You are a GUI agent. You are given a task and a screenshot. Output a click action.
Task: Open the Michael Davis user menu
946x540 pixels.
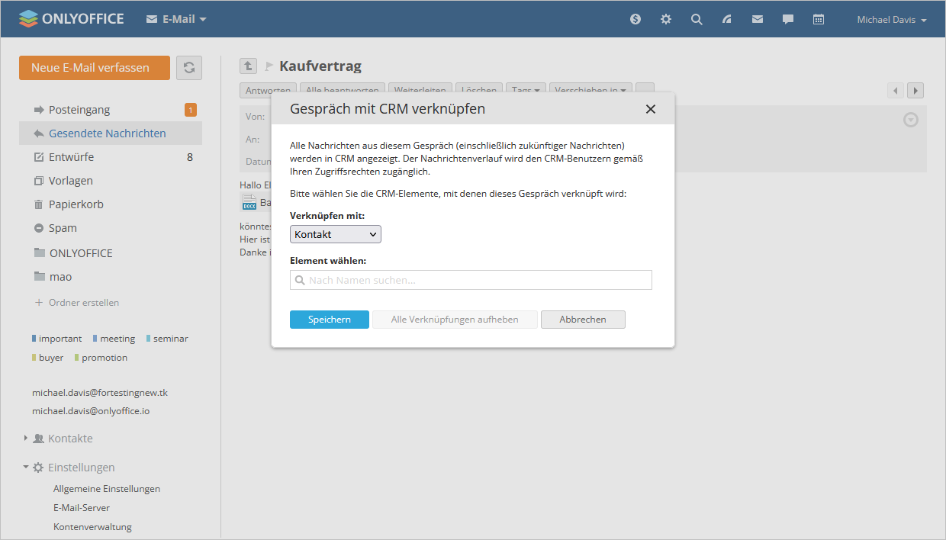[x=892, y=20]
